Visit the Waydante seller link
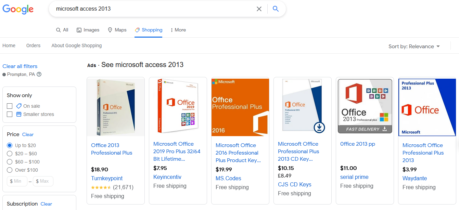Screen dimensions: 459x210 click(415, 178)
